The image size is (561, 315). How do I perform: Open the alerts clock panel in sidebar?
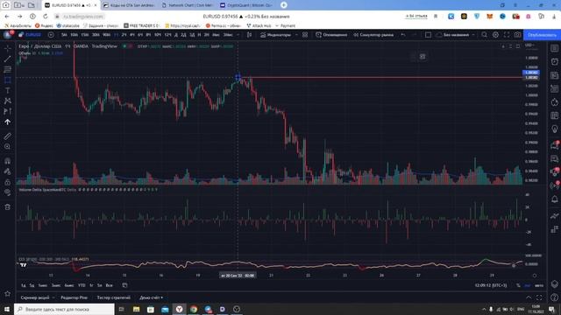pos(555,61)
